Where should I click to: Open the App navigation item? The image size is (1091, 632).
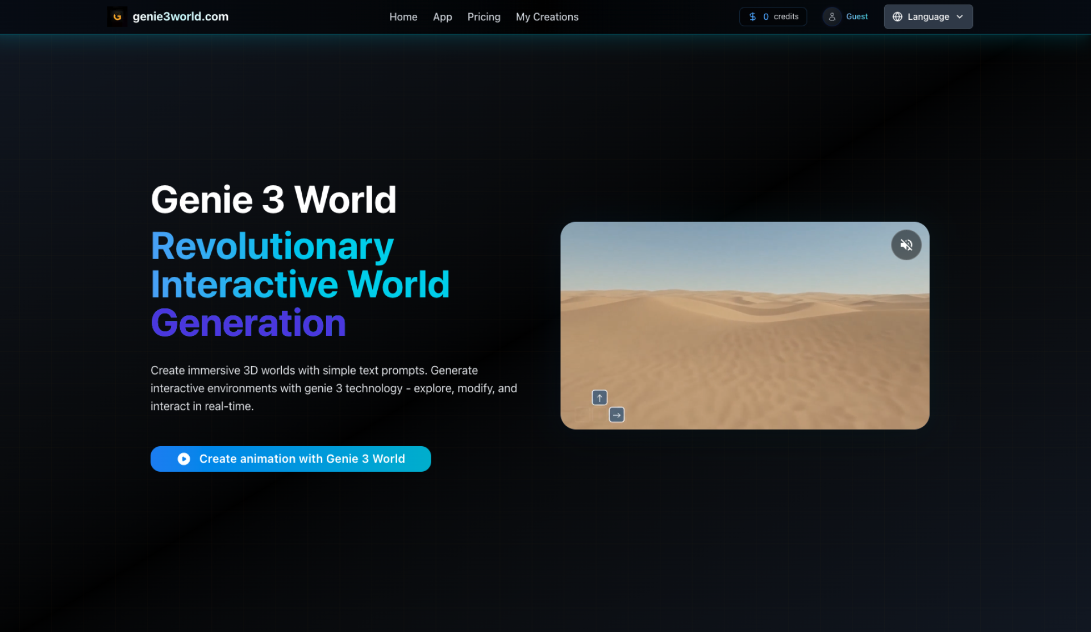(442, 17)
